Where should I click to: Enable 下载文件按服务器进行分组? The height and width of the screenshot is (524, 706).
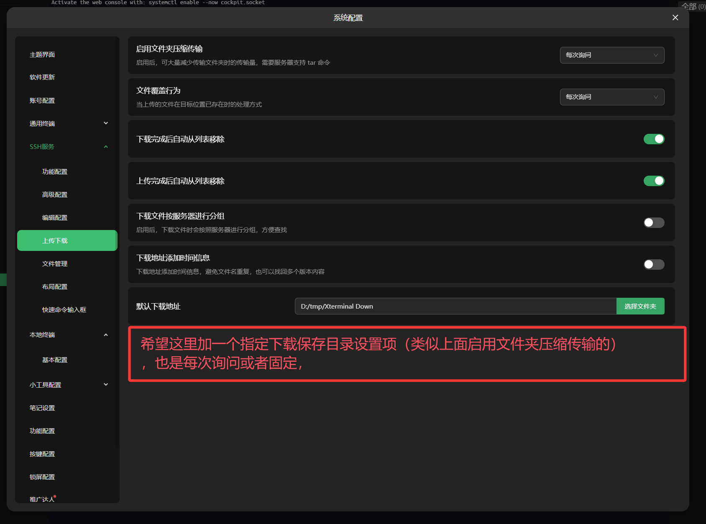(x=654, y=222)
